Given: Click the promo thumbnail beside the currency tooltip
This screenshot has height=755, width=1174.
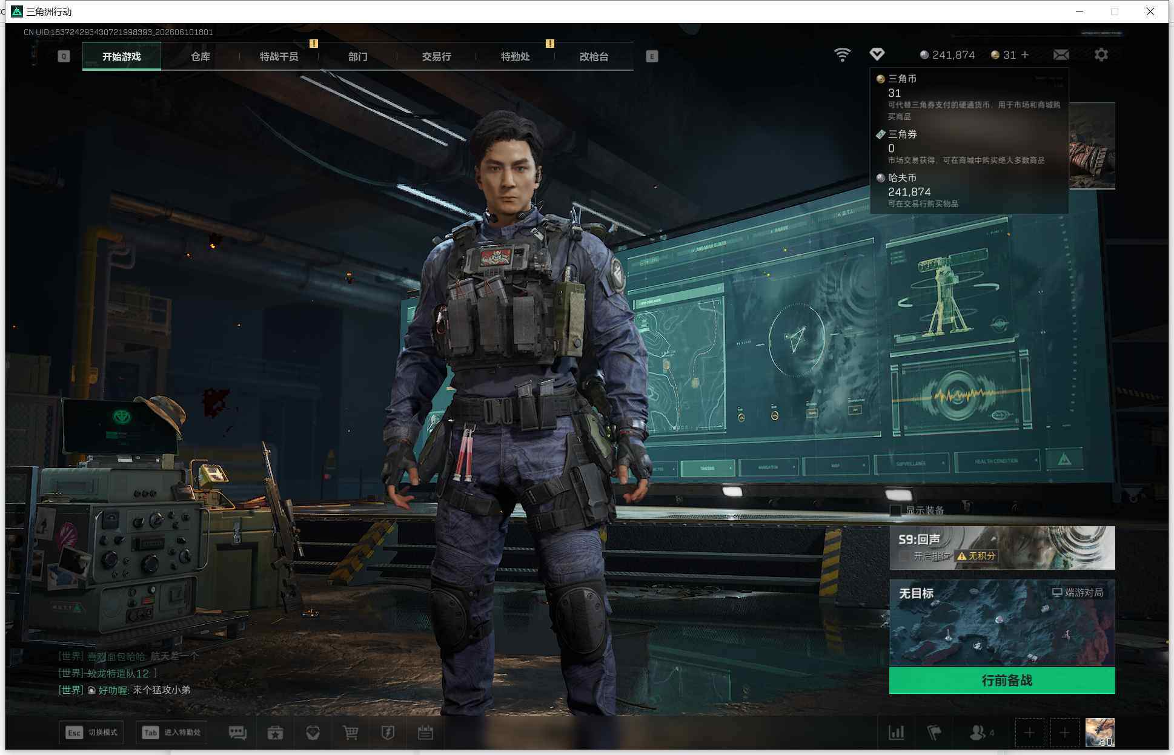Looking at the screenshot, I should [x=1092, y=146].
